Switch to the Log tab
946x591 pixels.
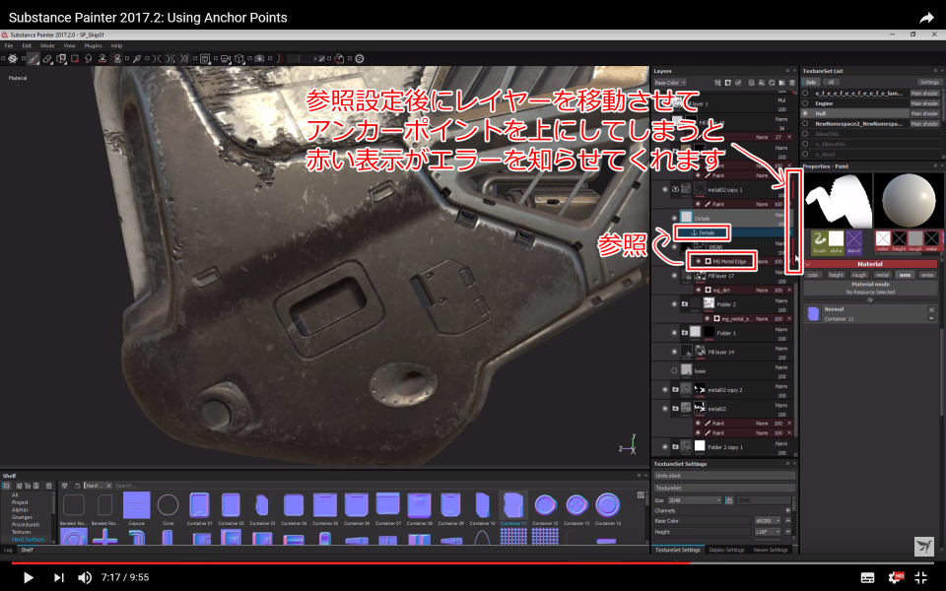coord(8,550)
